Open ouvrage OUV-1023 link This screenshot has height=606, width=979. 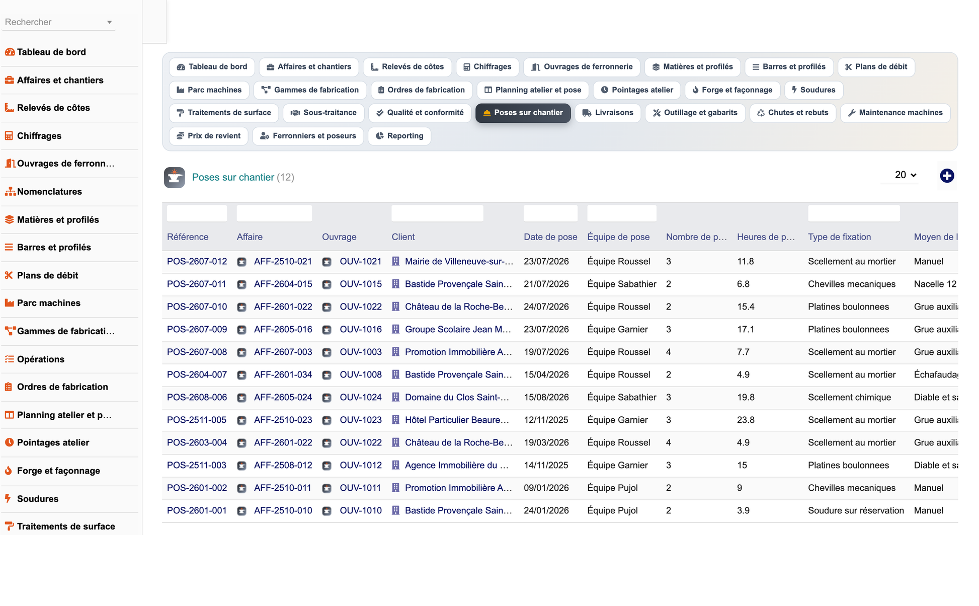361,420
